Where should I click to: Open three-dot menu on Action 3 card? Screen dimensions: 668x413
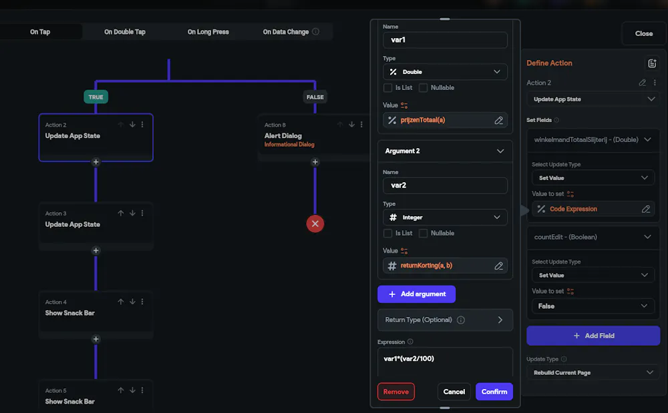coord(142,213)
